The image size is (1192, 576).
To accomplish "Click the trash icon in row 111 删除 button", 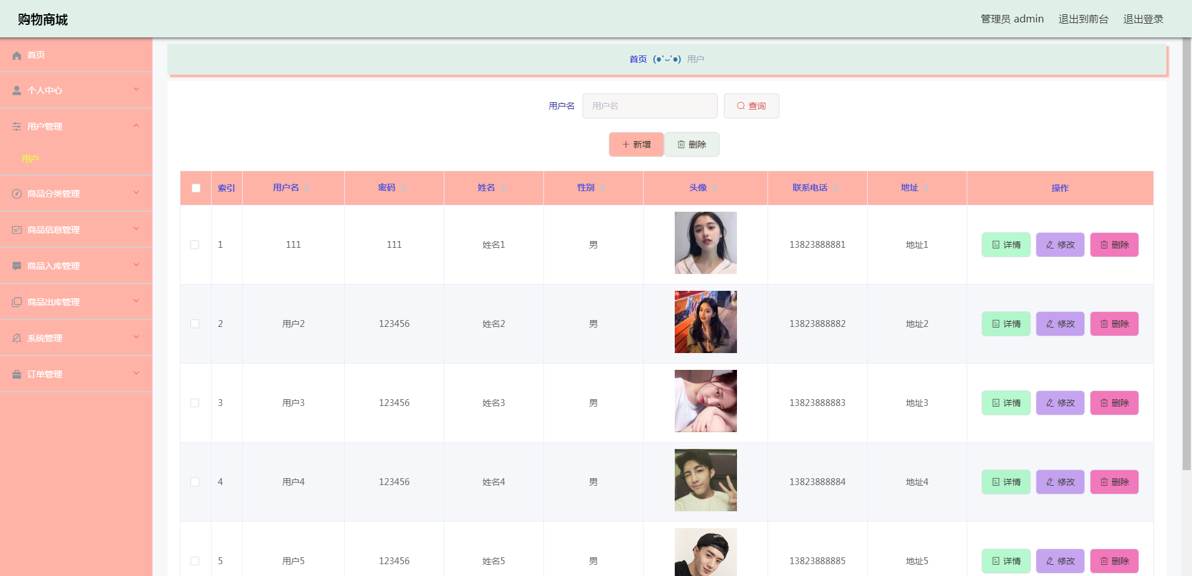I will click(x=1104, y=245).
